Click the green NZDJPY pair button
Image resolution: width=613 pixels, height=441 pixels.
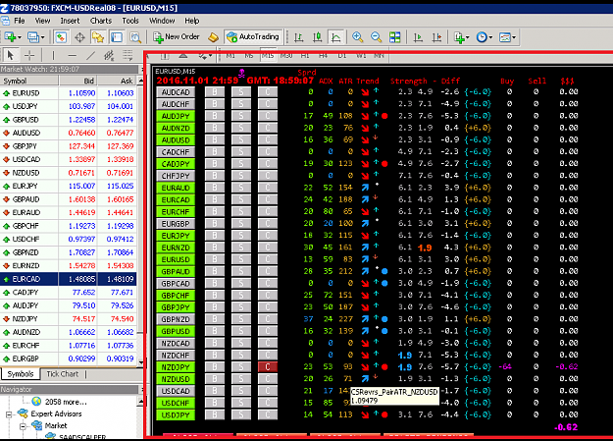[176, 367]
